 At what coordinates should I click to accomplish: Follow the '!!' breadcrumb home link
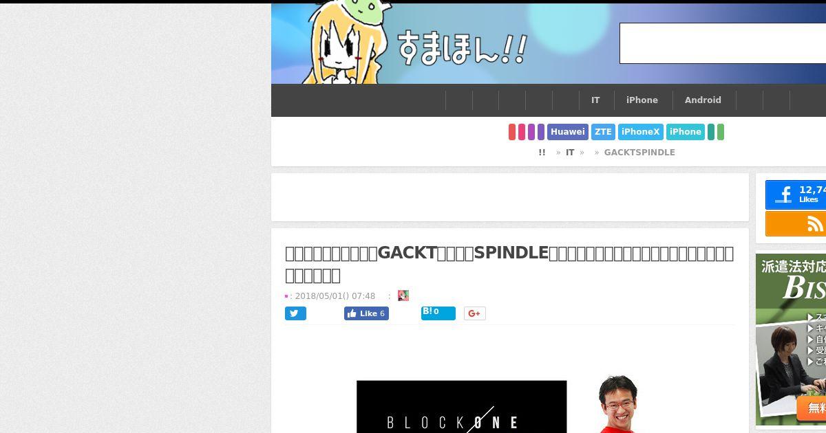tap(542, 153)
